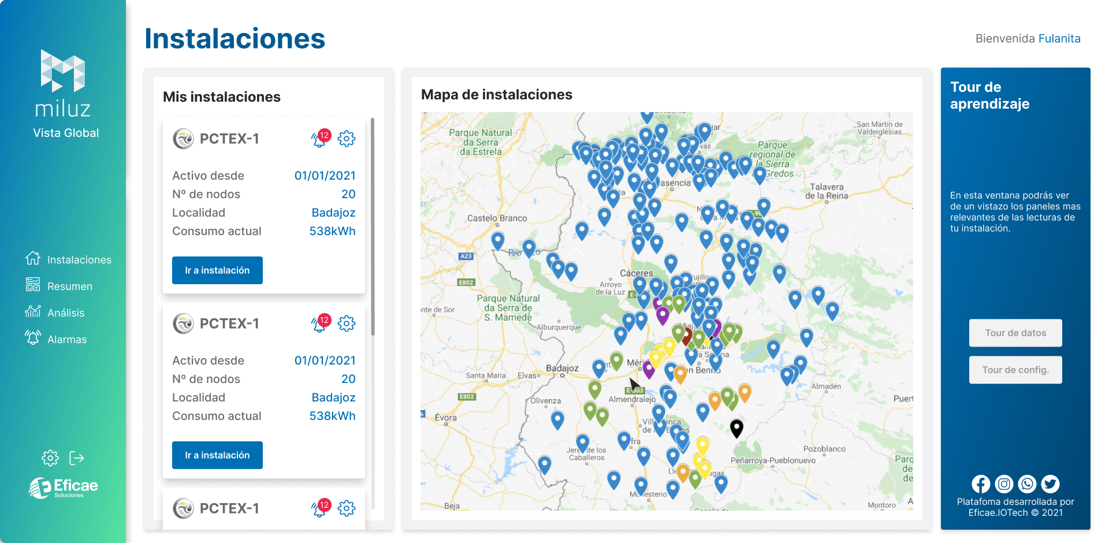Open settings gear on second PCTEX-1 card
1109x543 pixels.
[347, 323]
